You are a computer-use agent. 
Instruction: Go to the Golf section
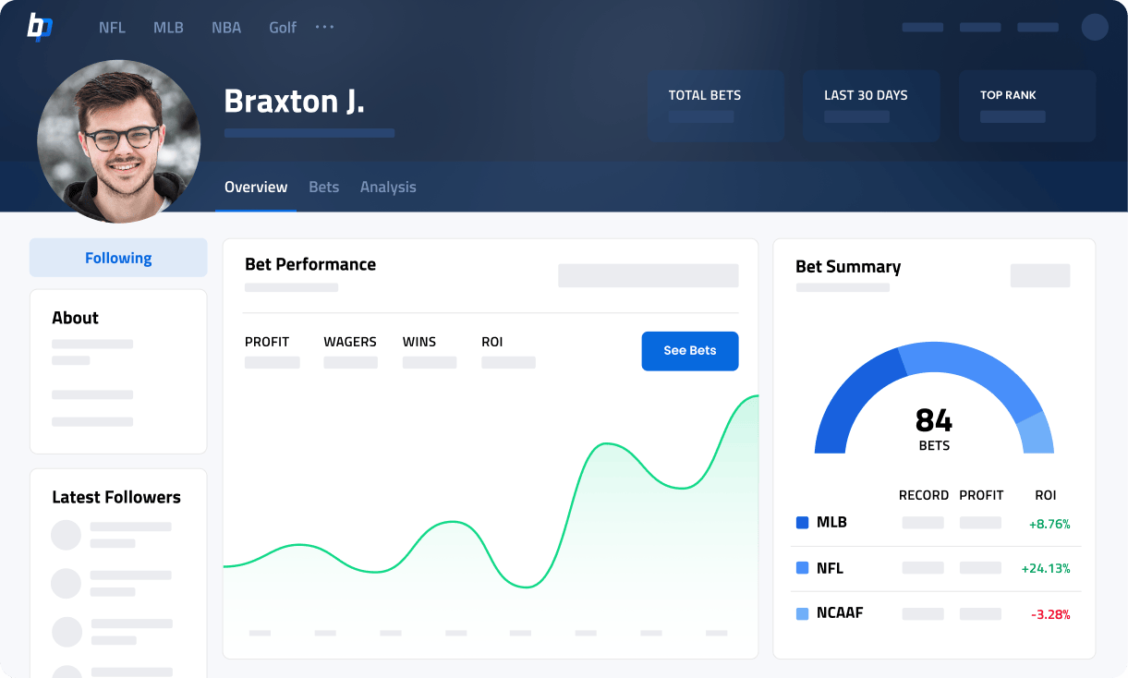click(x=283, y=28)
